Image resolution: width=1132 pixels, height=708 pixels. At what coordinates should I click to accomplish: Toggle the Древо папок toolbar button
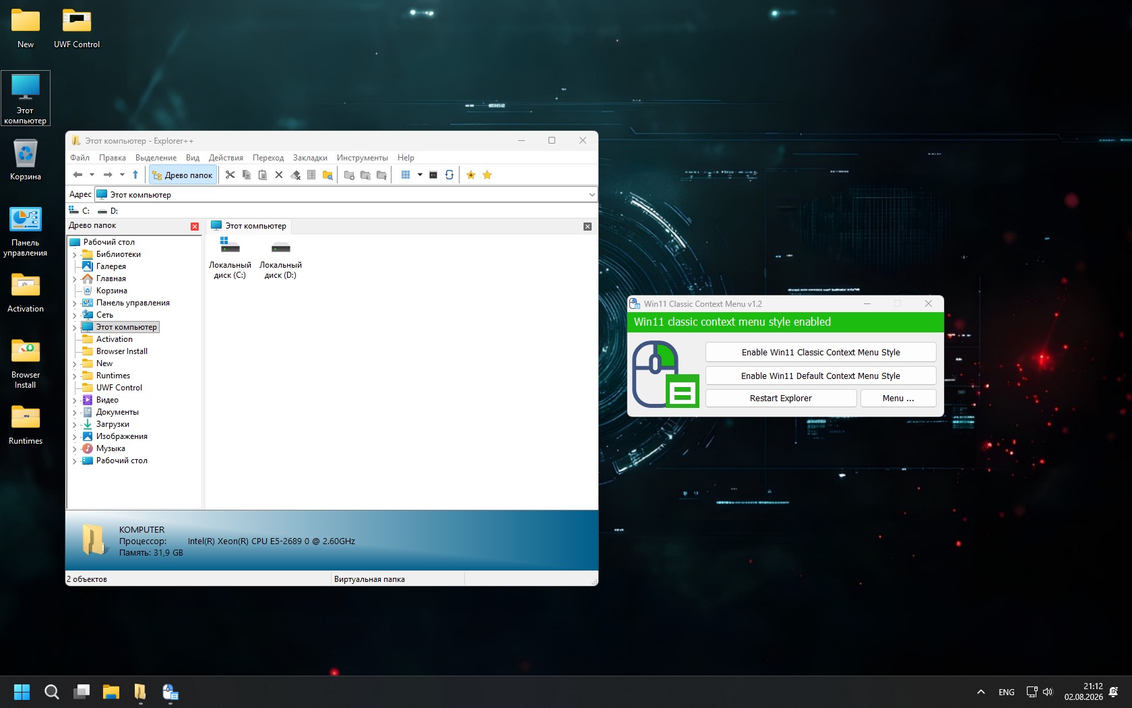click(183, 175)
